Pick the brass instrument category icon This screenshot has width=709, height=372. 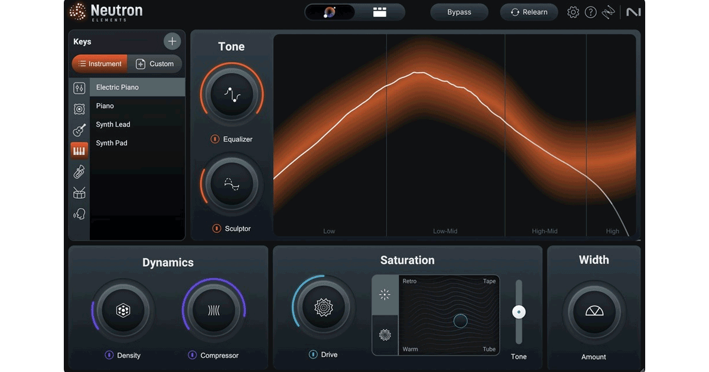79,172
